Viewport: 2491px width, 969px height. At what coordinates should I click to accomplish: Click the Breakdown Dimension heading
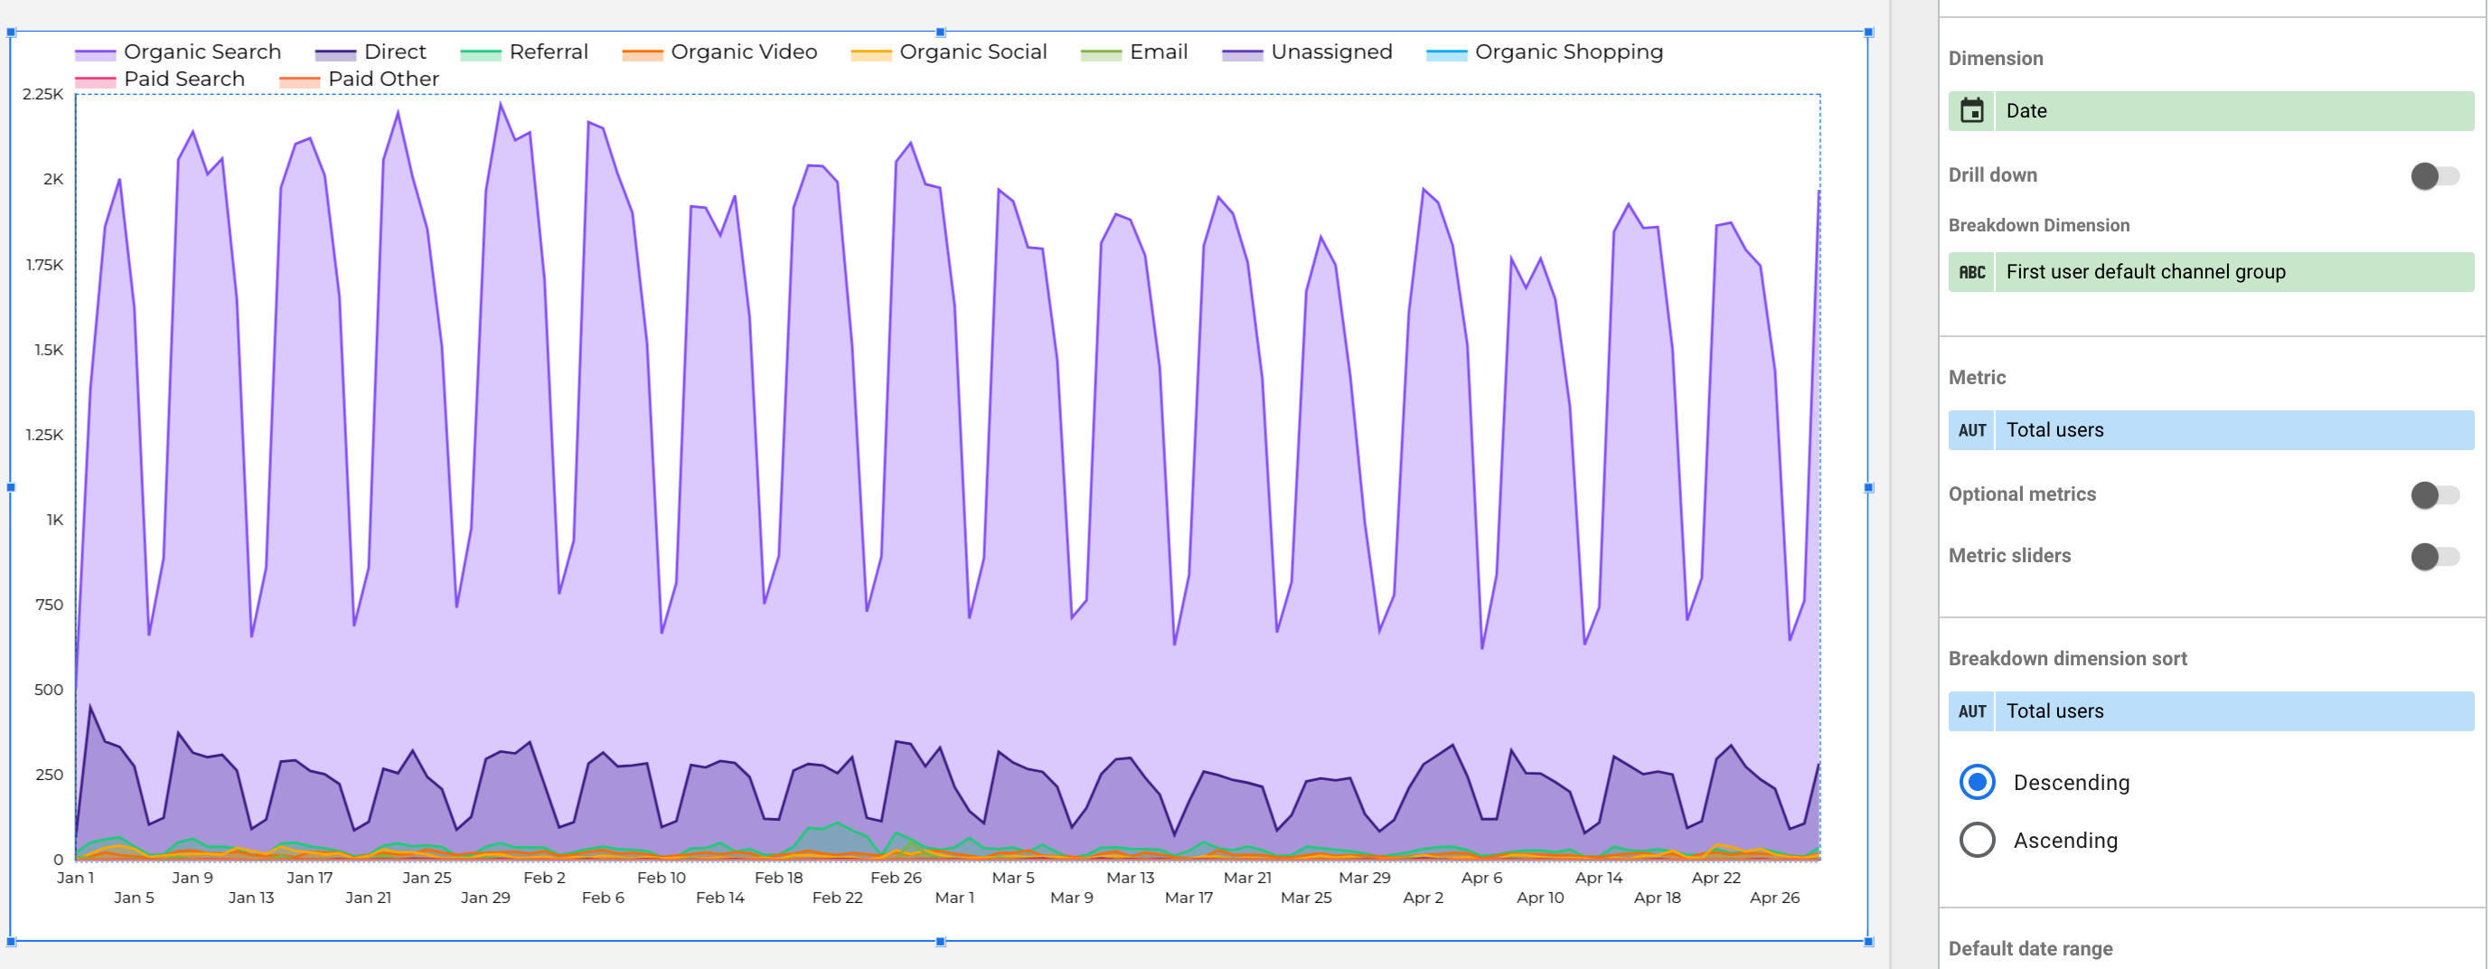(x=2038, y=225)
